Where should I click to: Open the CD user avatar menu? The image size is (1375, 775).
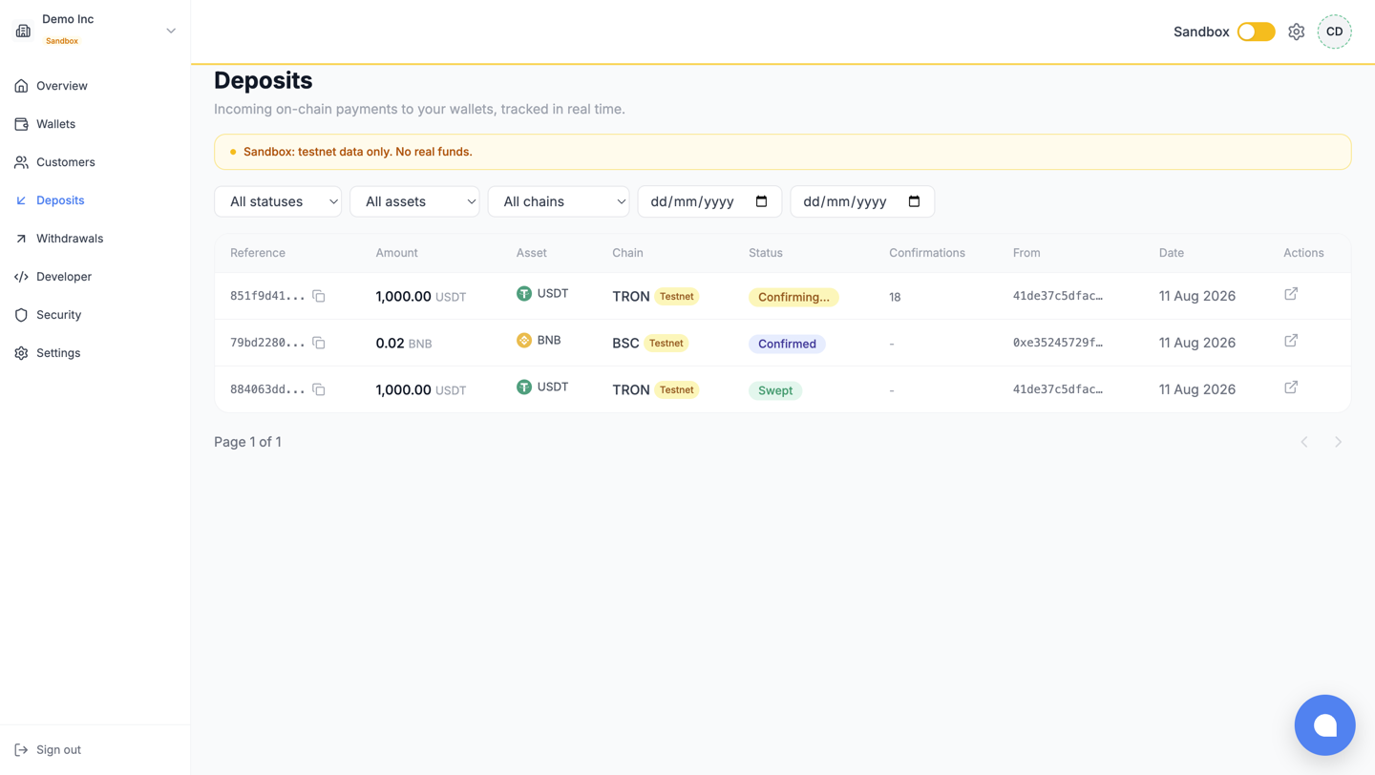click(x=1334, y=31)
